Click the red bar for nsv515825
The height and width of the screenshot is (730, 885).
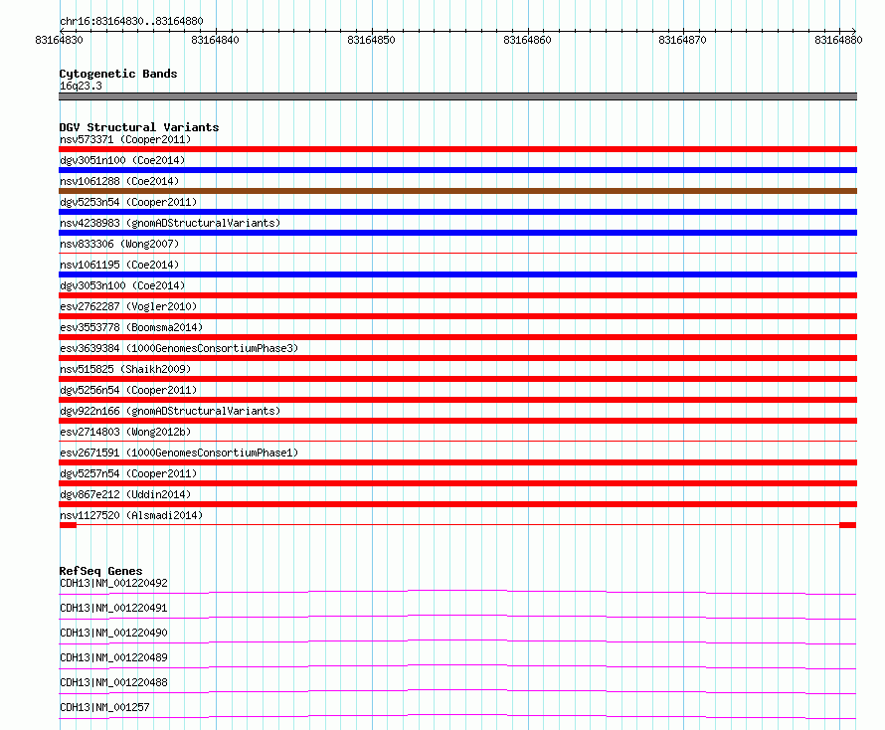pyautogui.click(x=457, y=379)
